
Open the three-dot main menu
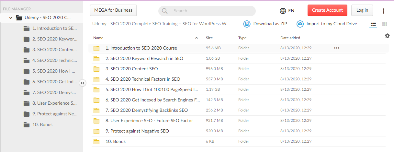click(x=384, y=11)
